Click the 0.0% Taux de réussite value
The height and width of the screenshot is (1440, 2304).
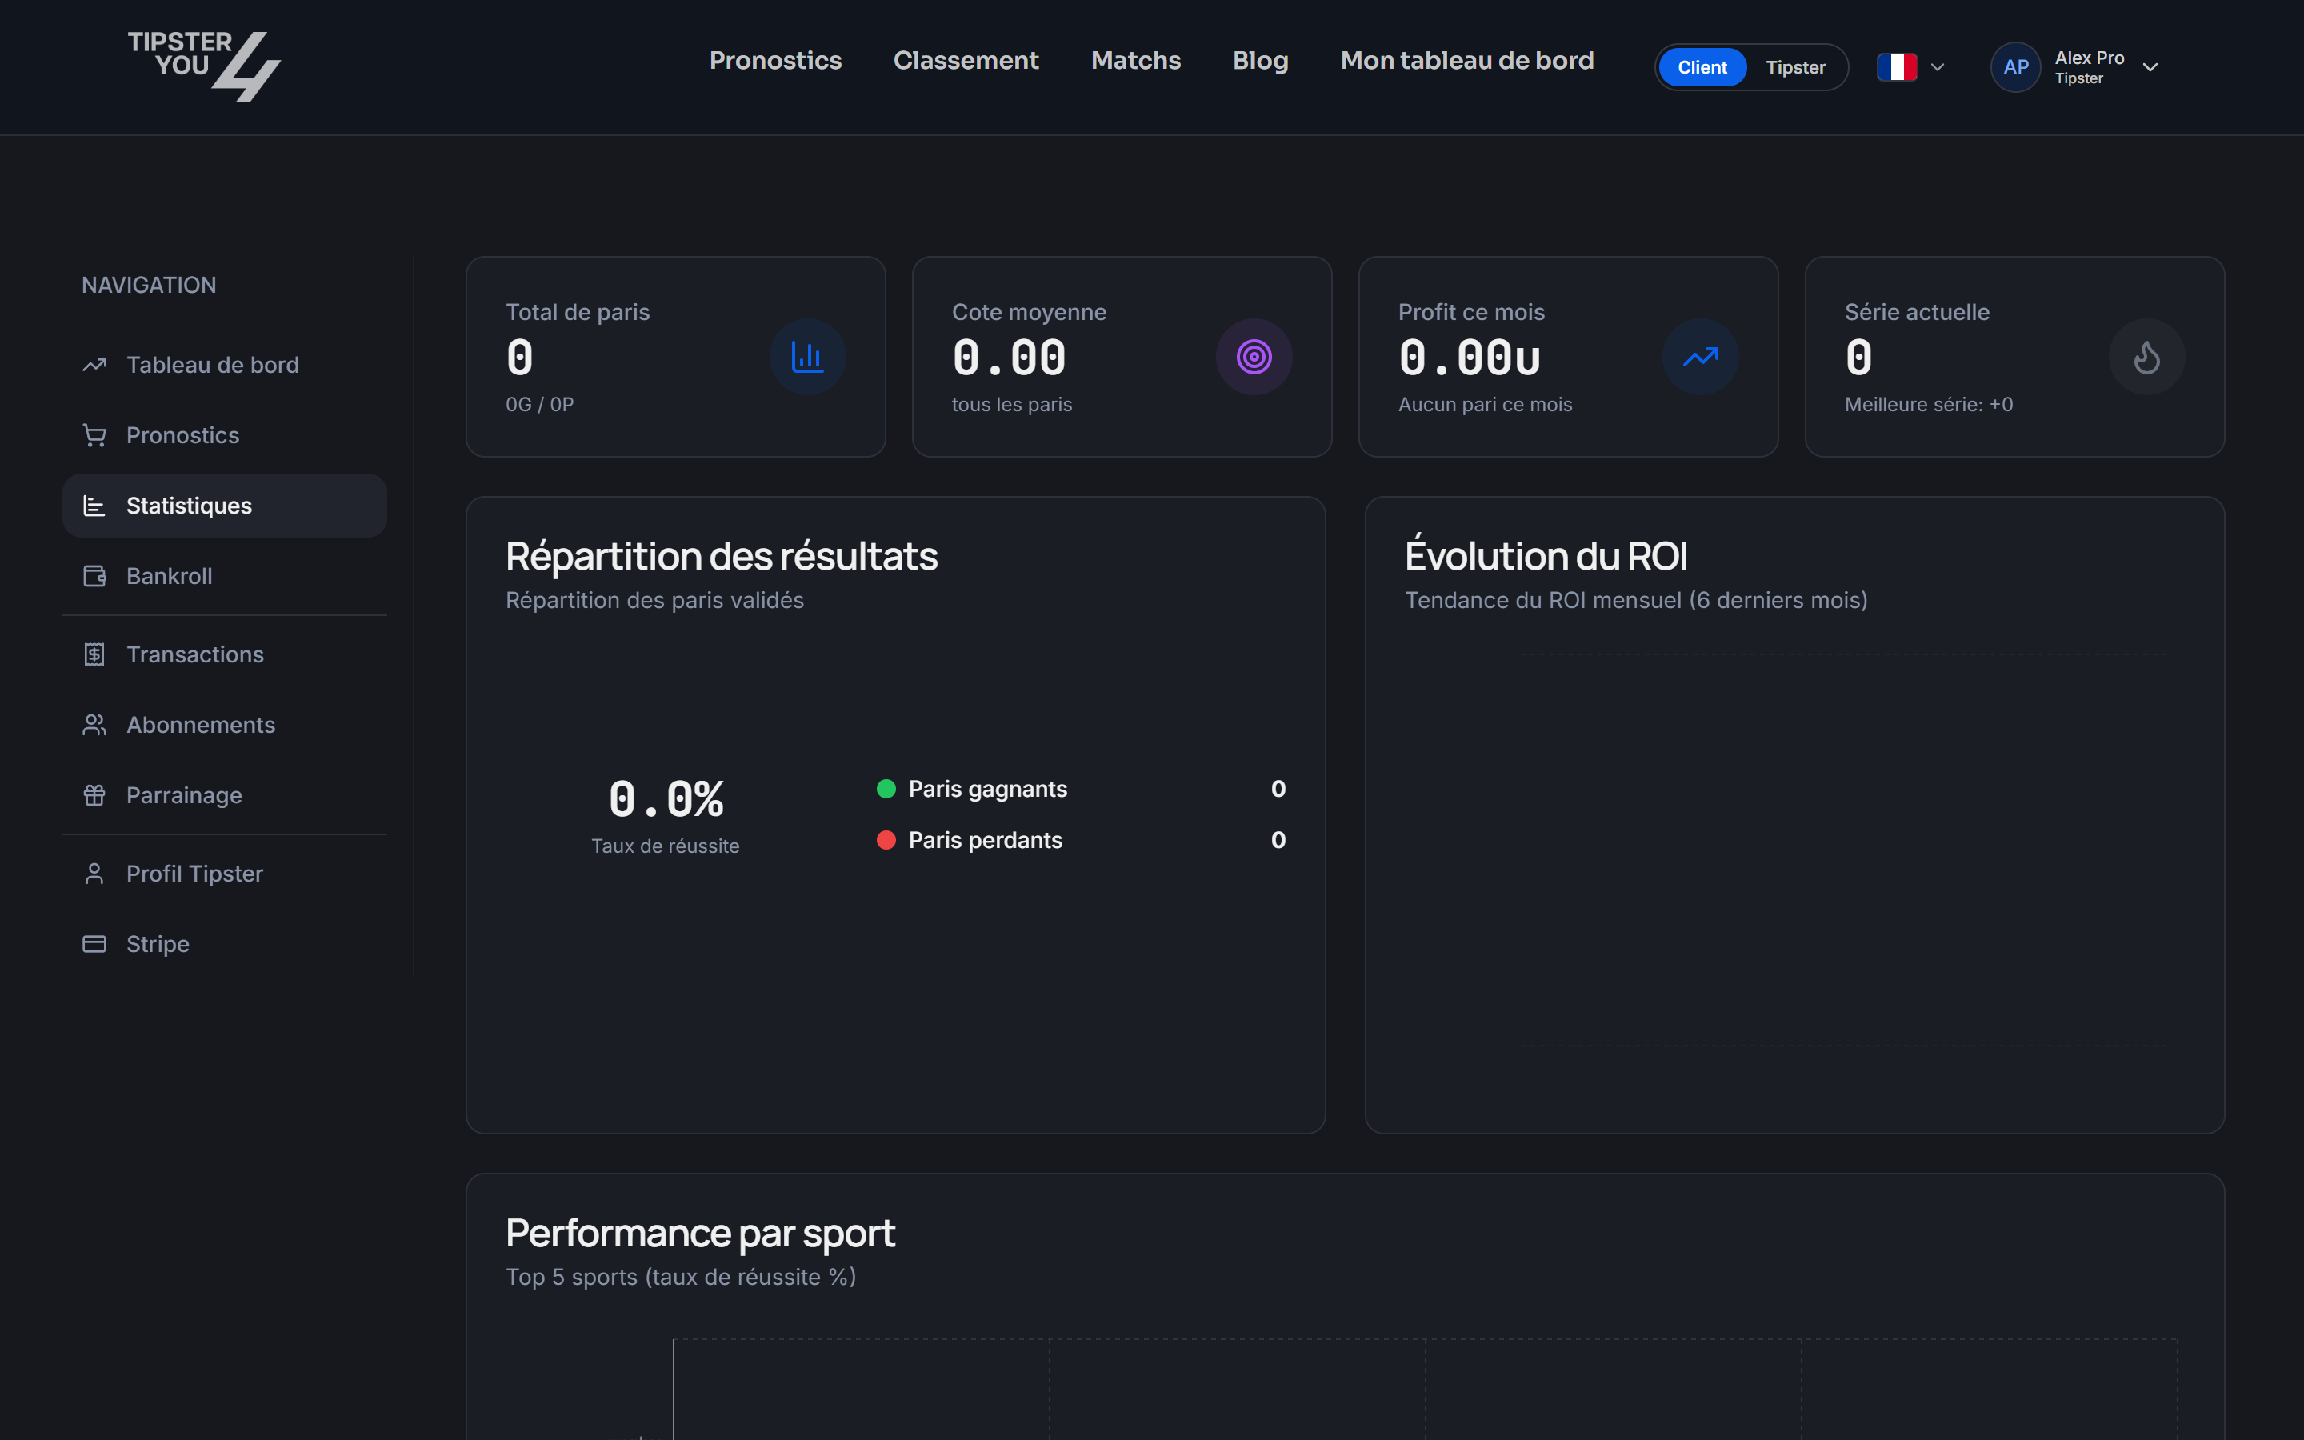(666, 798)
